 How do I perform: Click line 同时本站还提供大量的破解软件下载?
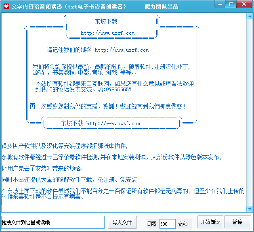(69, 180)
